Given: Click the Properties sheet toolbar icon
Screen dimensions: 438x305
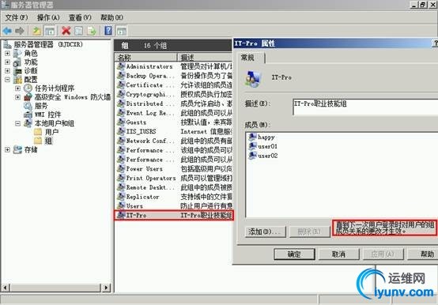Looking at the screenshot, I should click(x=79, y=31).
